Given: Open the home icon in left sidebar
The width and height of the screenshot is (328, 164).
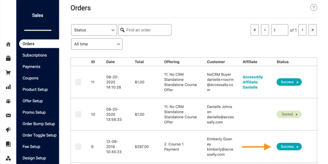Looking at the screenshot, I should point(8,44).
